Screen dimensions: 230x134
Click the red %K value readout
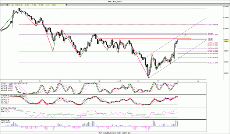pos(5,101)
